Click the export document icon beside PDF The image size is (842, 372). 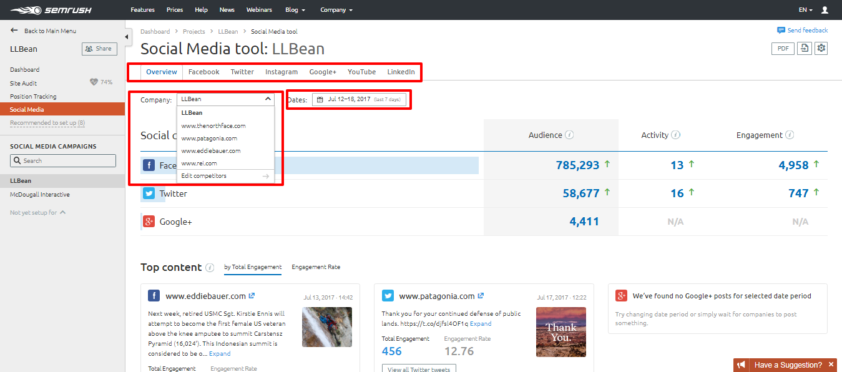point(804,49)
